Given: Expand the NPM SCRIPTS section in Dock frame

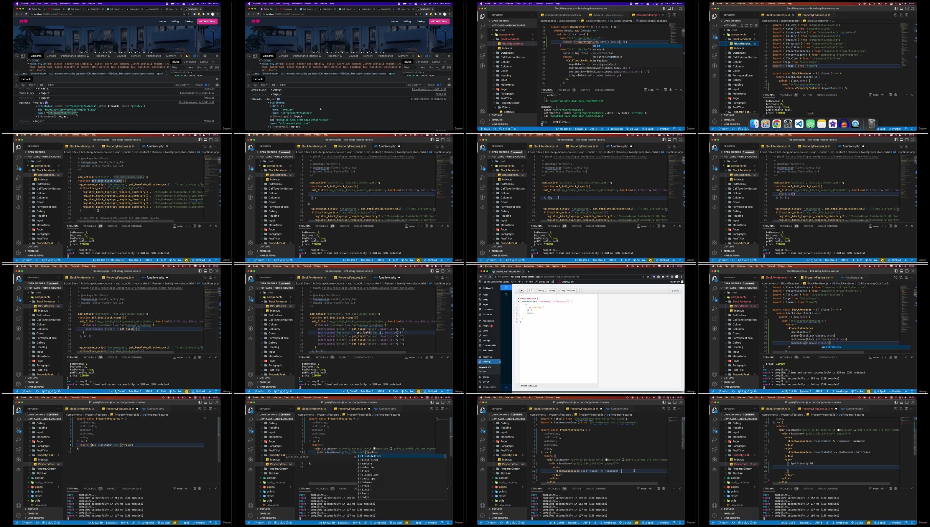Looking at the screenshot, I should point(732,124).
